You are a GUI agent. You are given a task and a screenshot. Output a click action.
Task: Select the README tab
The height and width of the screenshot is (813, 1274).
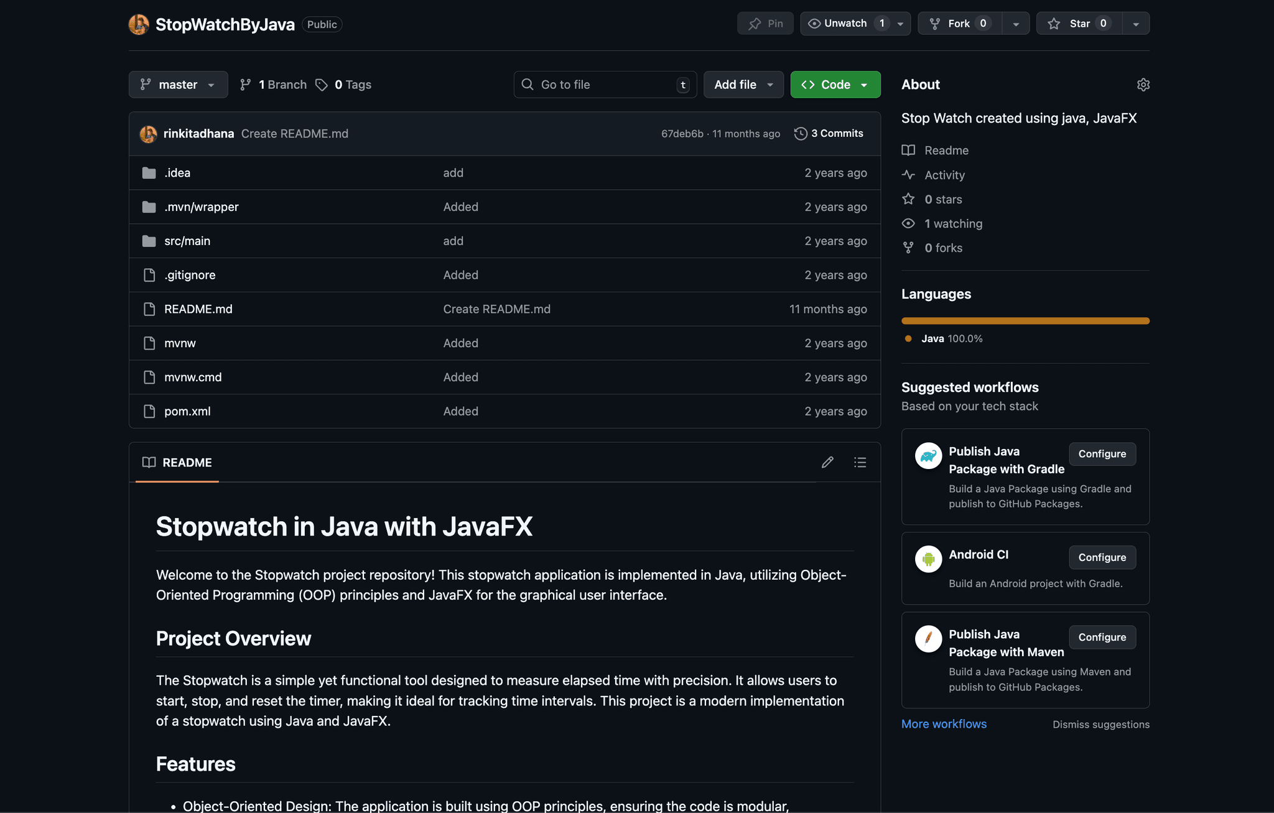pyautogui.click(x=177, y=462)
